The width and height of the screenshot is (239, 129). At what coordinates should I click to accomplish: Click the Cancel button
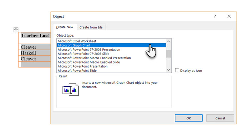tap(220, 118)
